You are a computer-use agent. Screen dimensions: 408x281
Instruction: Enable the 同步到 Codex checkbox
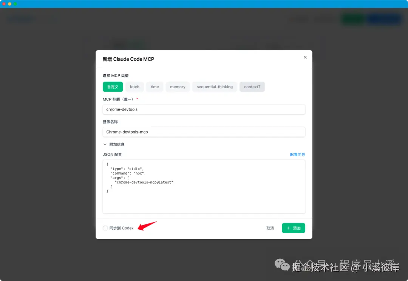click(105, 228)
